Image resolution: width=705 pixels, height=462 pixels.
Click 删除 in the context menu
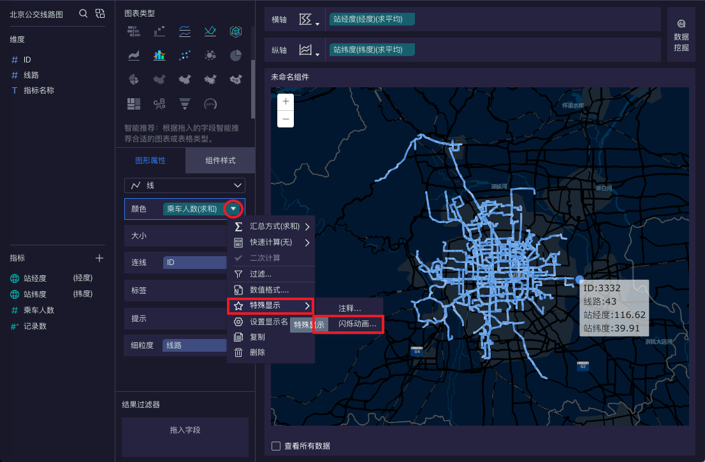click(x=272, y=352)
